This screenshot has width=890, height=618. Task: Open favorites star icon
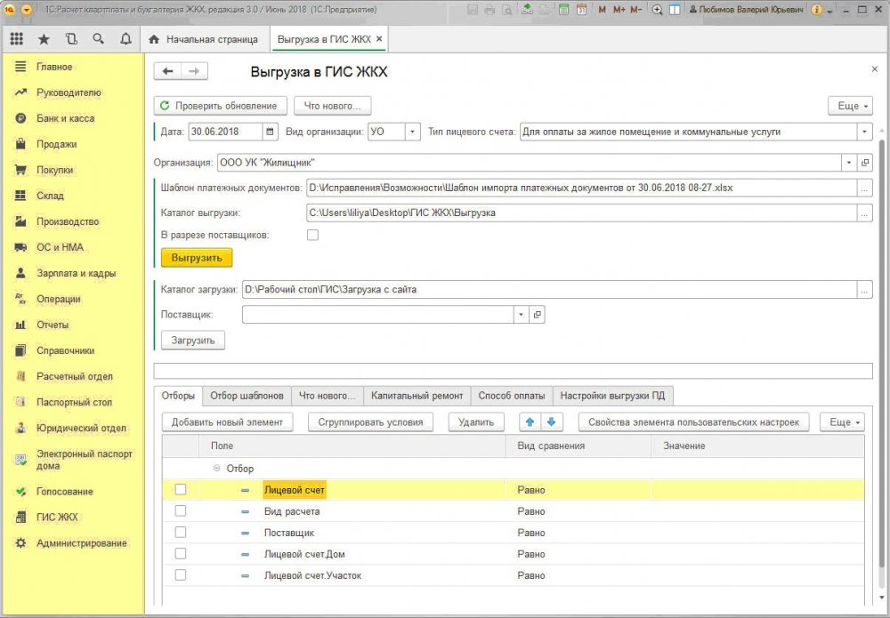click(44, 39)
